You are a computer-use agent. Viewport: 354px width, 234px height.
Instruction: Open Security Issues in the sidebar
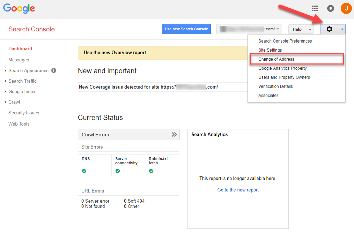(24, 113)
